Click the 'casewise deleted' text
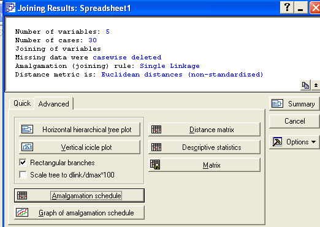Viewport: 320px width, 227px height. 127,58
